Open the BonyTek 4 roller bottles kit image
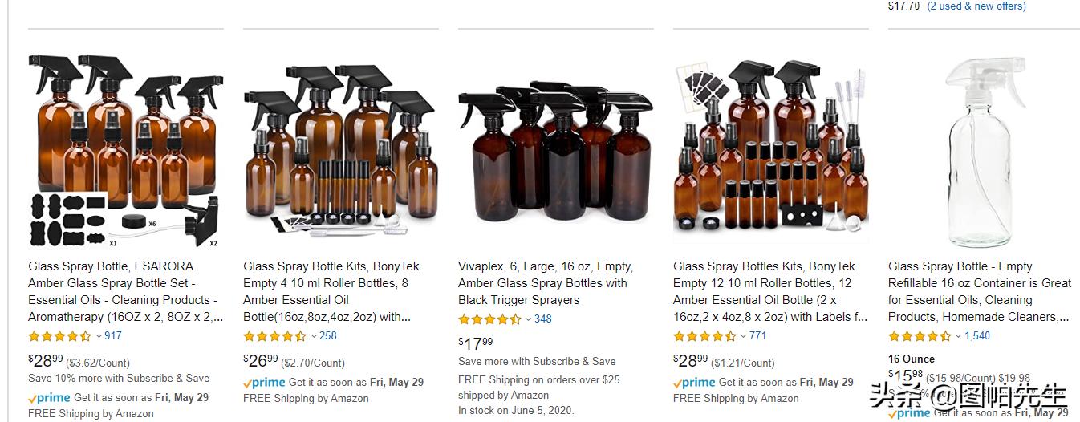 [x=341, y=151]
